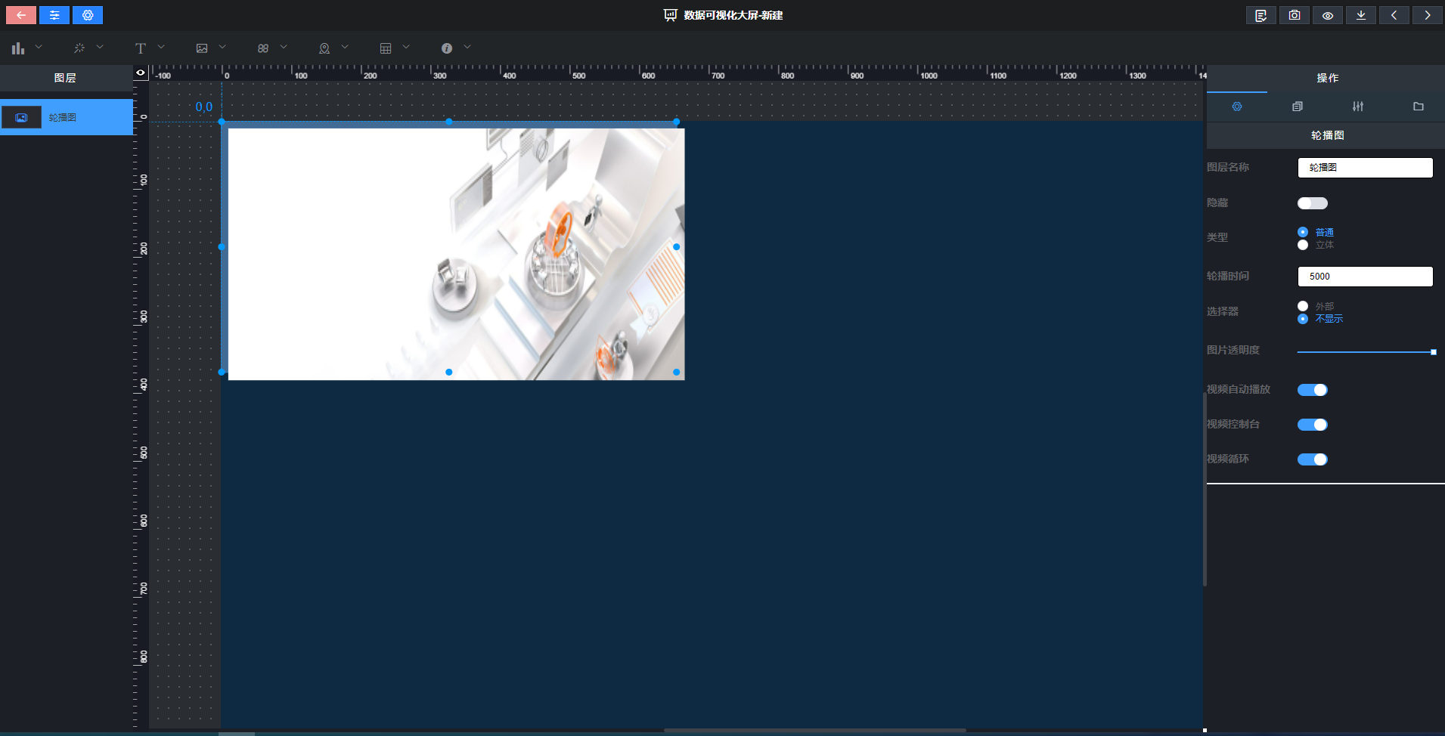This screenshot has height=736, width=1445.
Task: Expand the text component dropdown arrow
Action: pos(161,47)
